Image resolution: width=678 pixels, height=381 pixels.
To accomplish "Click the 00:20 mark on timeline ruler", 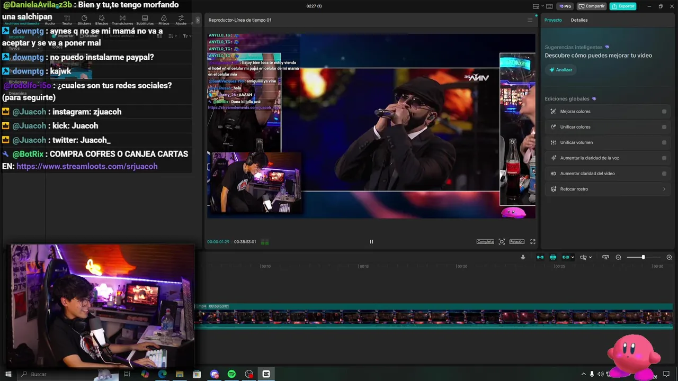I will click(462, 266).
